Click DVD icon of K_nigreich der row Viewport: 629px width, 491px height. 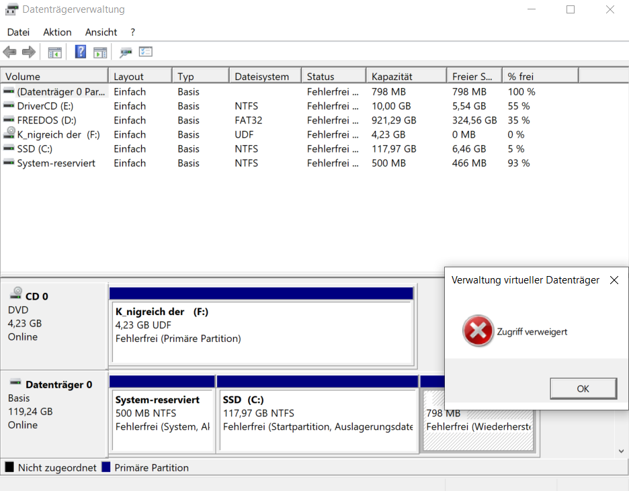[x=9, y=133]
